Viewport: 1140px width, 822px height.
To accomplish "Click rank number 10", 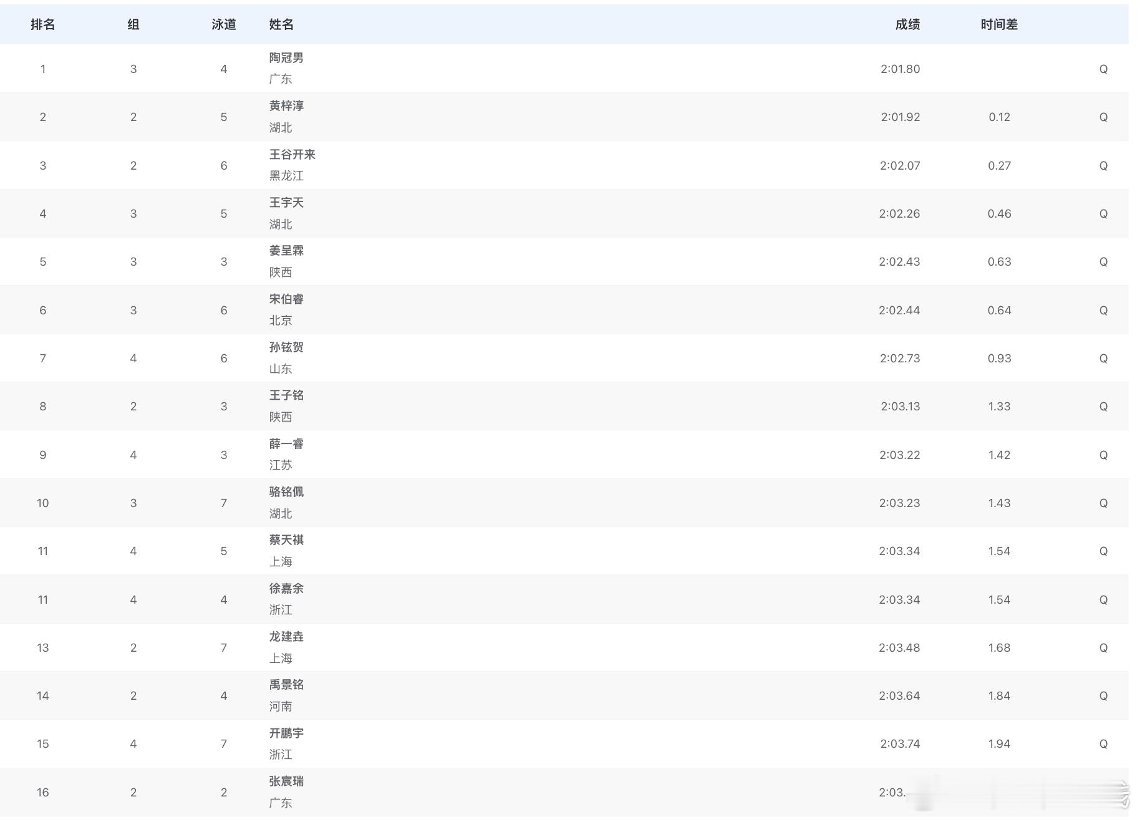I will [x=43, y=503].
